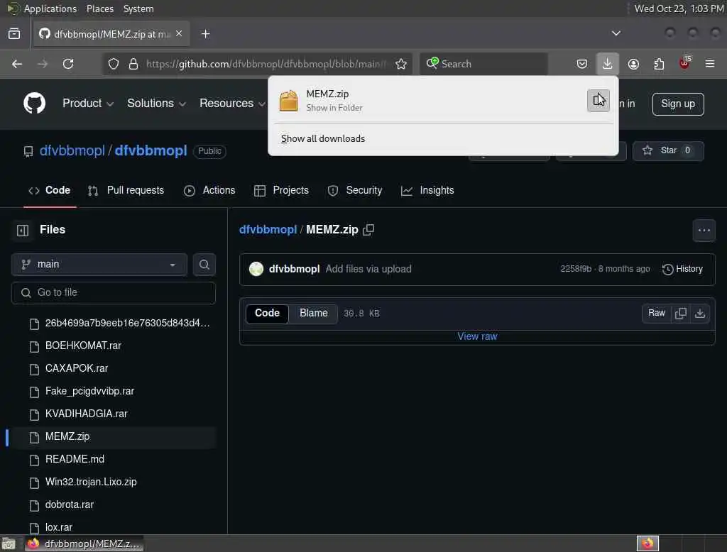Viewport: 727px width, 552px height.
Task: Open the Pull requests tab
Action: [126, 190]
